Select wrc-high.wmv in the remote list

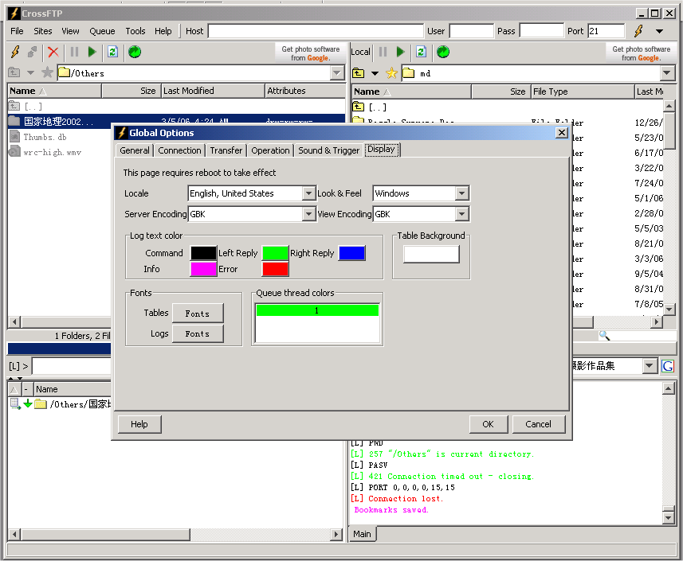53,153
